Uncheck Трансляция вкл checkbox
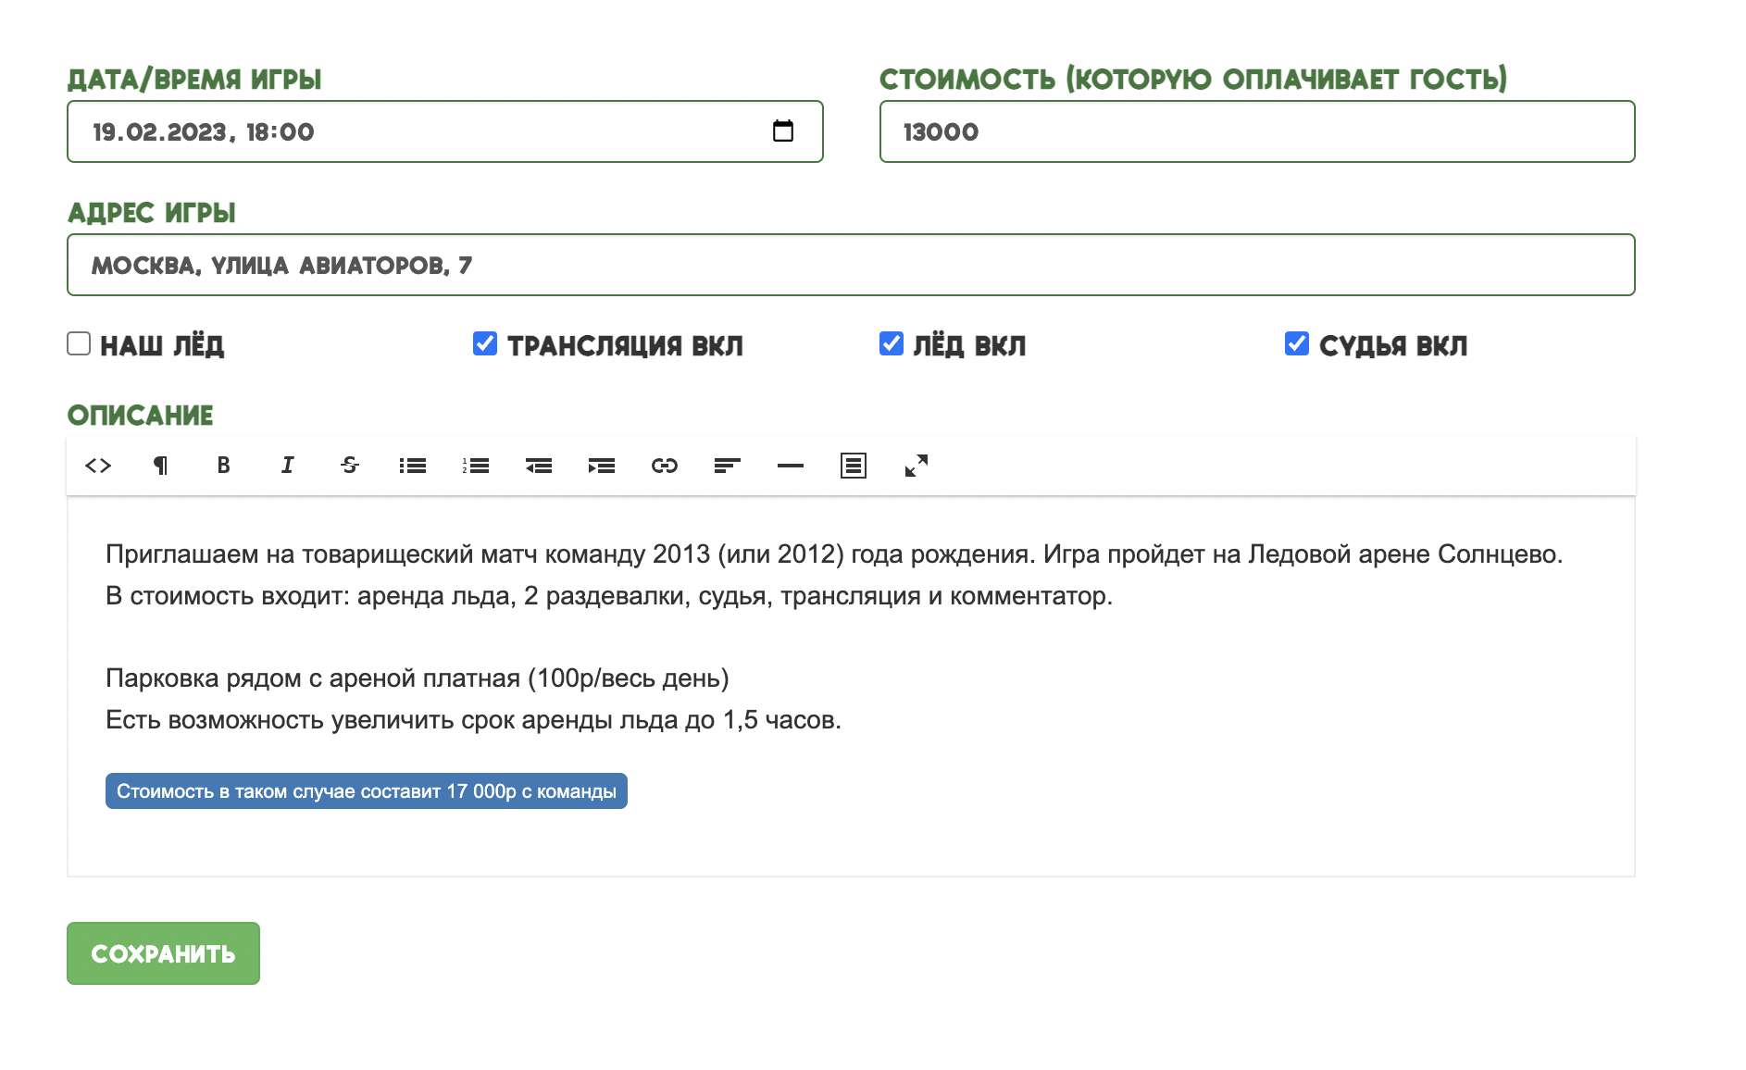Image resolution: width=1746 pixels, height=1070 pixels. point(485,344)
